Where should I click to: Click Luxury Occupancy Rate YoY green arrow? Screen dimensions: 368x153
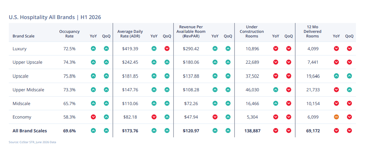93,49
